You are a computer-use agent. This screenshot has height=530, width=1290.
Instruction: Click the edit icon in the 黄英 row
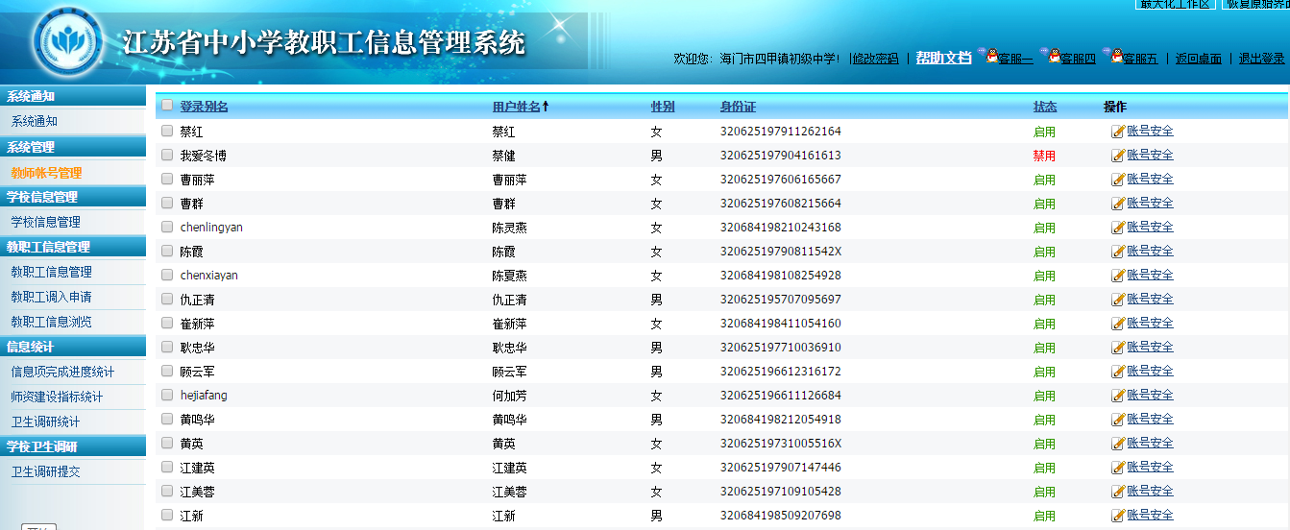click(1118, 444)
